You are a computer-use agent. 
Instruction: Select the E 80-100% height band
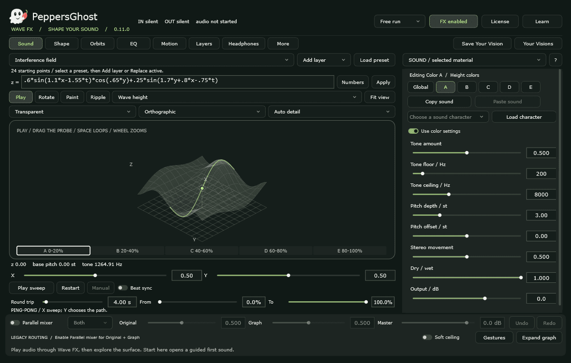(349, 251)
